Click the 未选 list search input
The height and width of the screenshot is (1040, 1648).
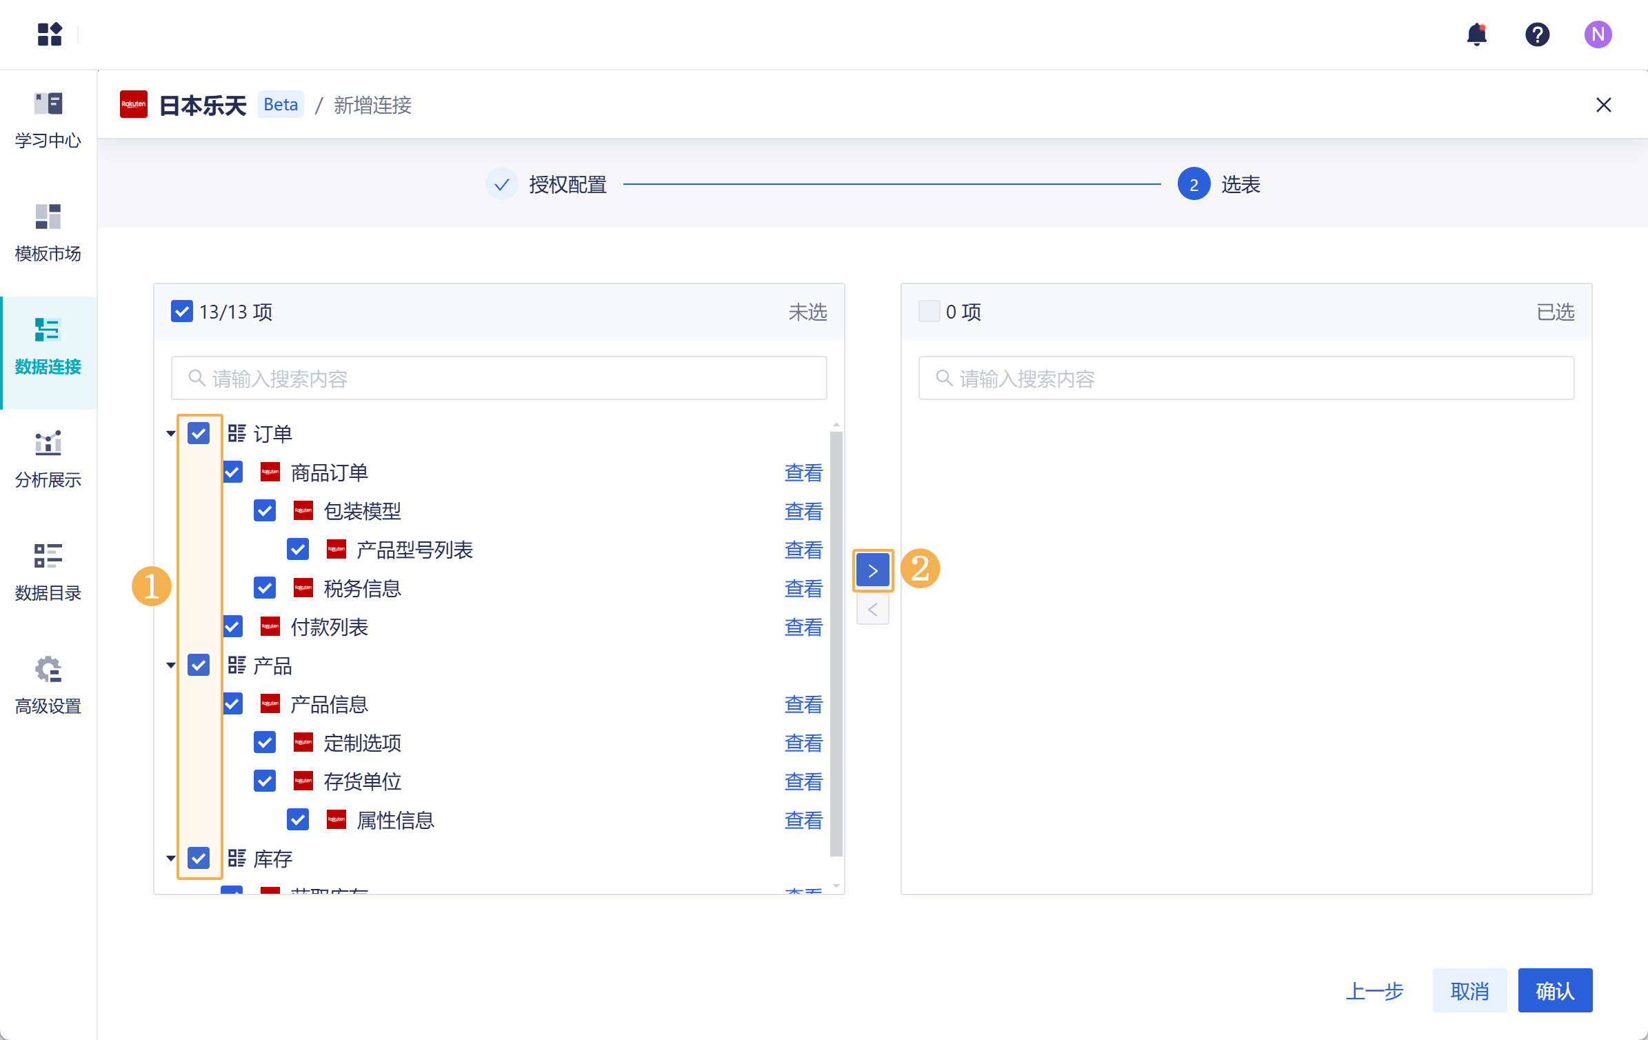499,378
